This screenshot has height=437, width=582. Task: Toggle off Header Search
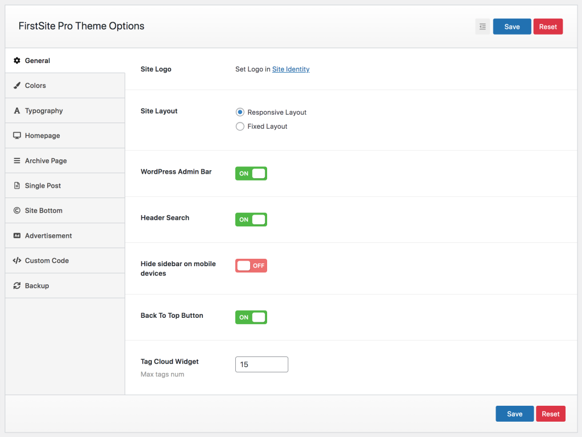point(251,219)
